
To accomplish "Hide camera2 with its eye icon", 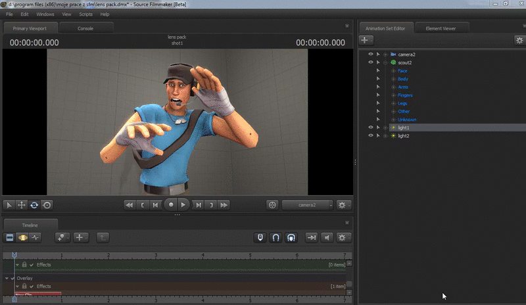I will coord(370,54).
